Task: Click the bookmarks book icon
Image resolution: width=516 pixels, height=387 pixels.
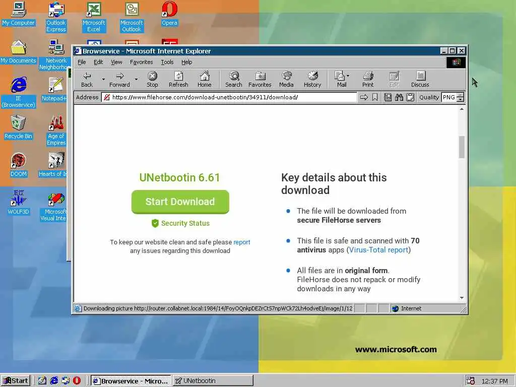Action: [x=388, y=97]
